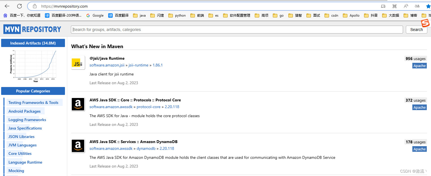
Task: Open Android Packages category
Action: (25, 111)
